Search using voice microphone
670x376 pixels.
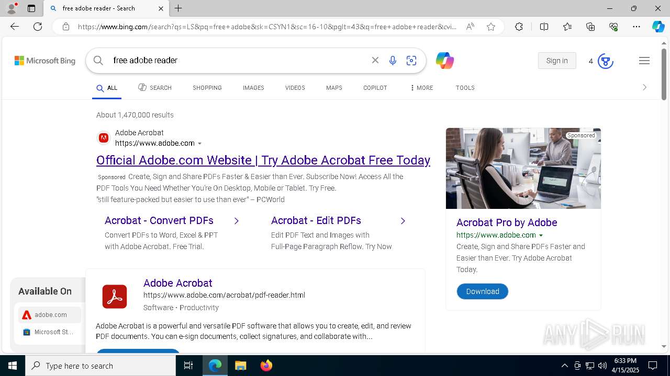point(393,61)
